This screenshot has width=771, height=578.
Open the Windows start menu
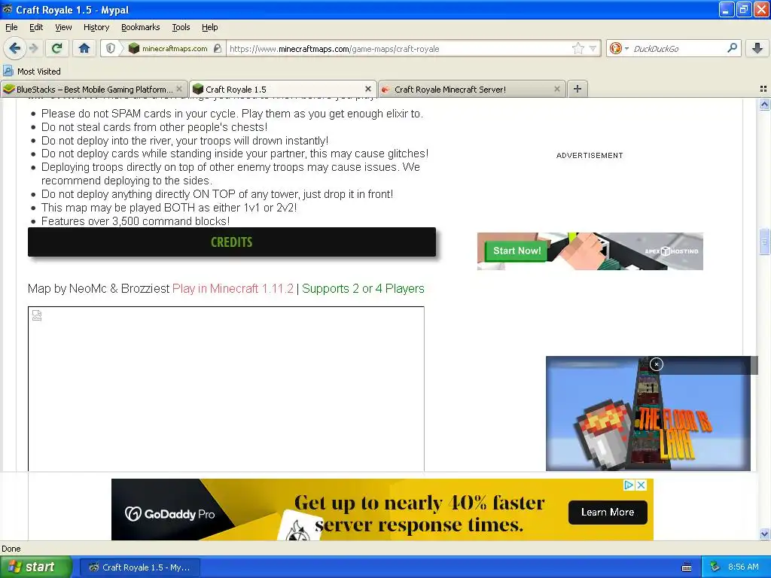tap(36, 567)
